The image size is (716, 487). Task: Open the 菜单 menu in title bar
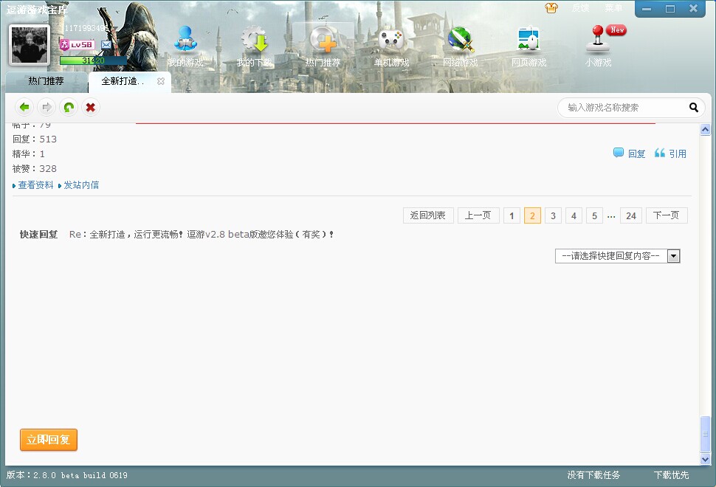[613, 8]
